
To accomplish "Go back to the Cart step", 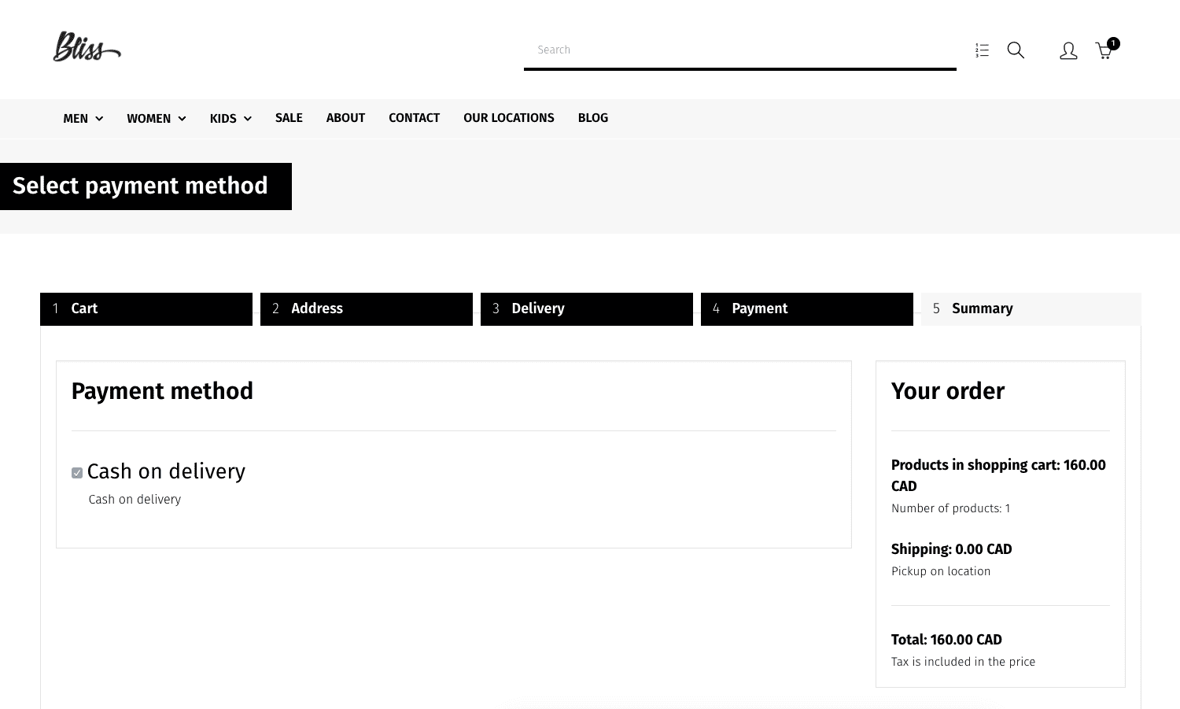I will (146, 308).
